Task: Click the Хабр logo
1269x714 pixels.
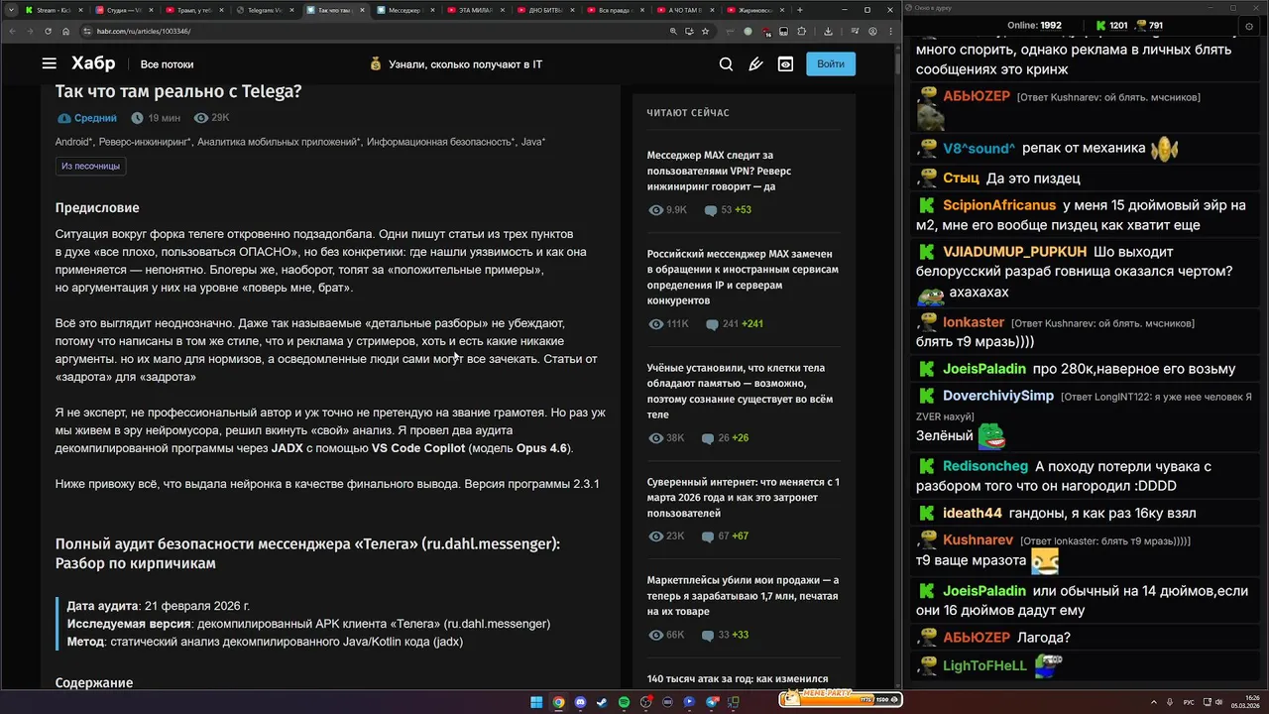Action: click(x=93, y=63)
